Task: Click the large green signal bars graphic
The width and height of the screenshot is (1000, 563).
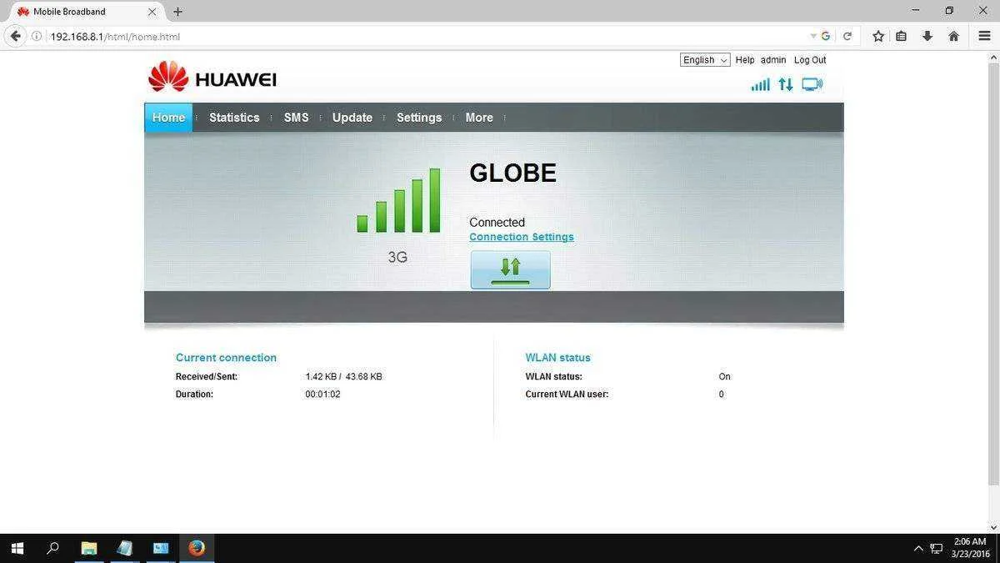Action: click(398, 201)
